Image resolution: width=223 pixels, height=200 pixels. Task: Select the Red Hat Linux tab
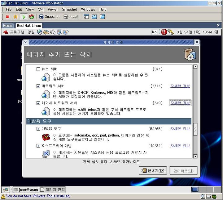click(29, 26)
